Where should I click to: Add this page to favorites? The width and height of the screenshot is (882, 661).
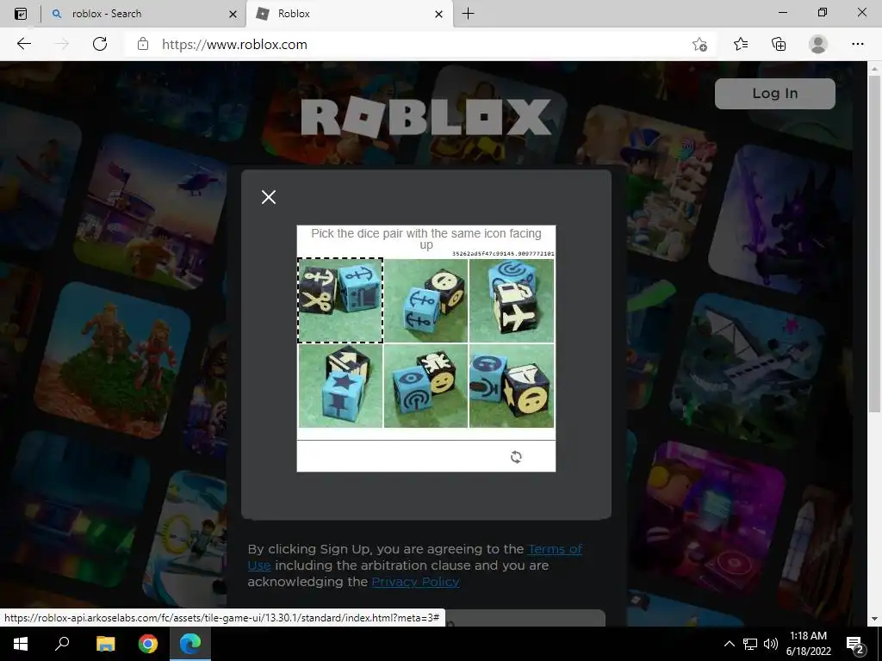point(699,45)
